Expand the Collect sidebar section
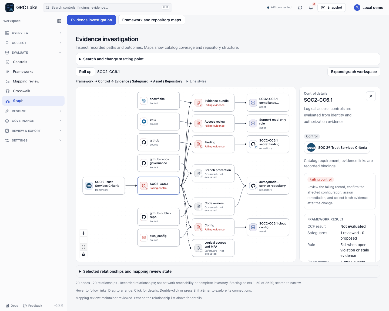 pos(33,43)
